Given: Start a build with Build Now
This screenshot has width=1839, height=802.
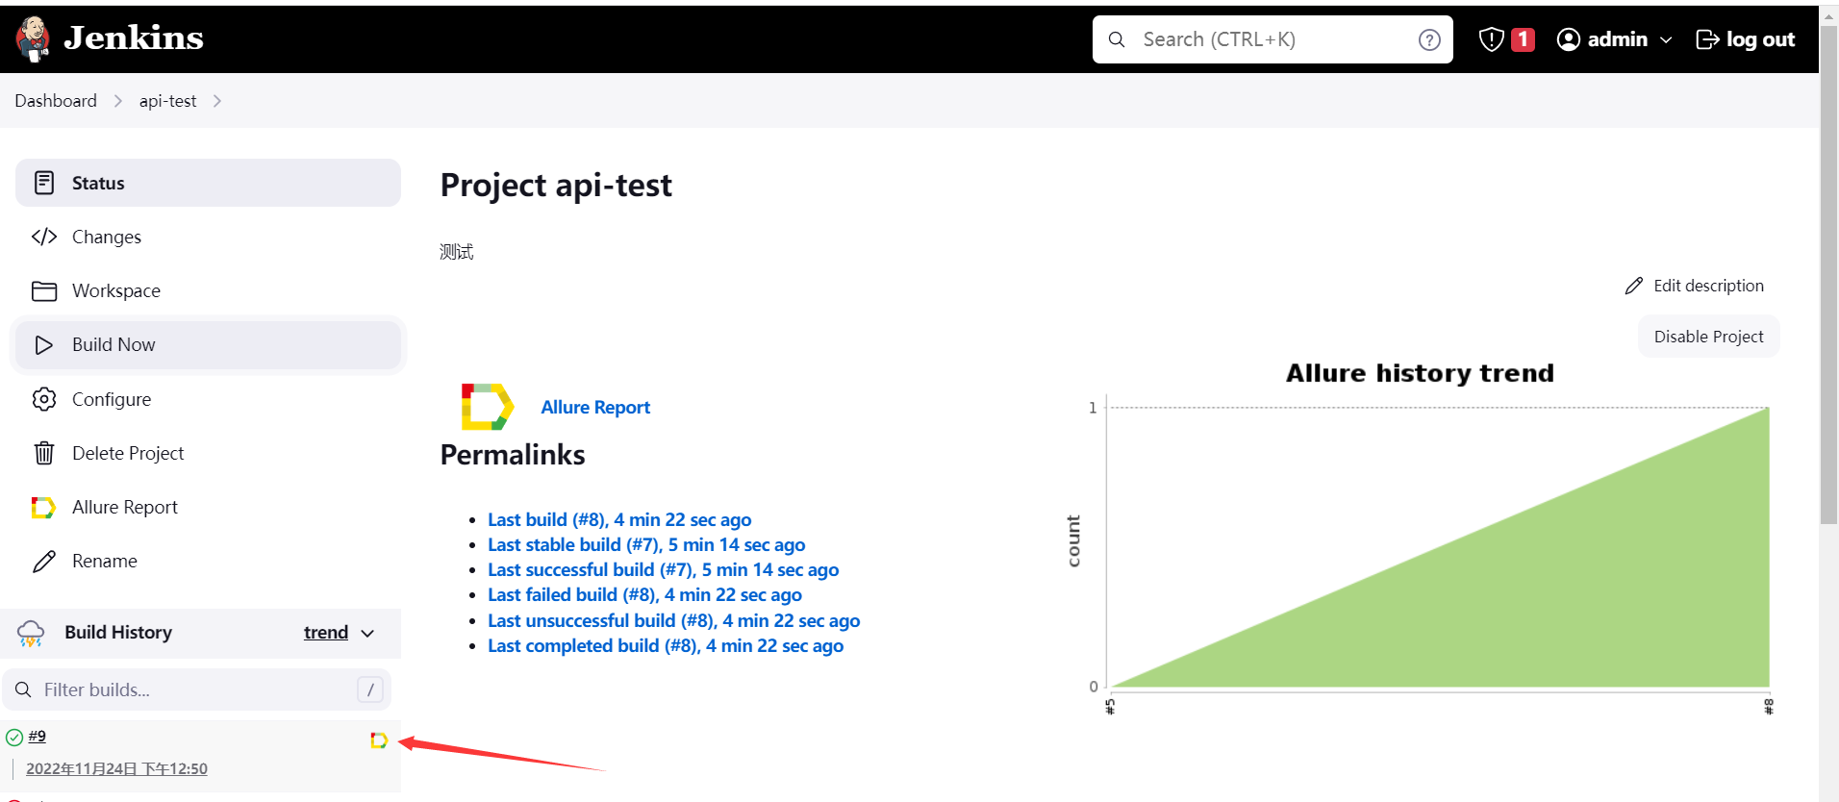Looking at the screenshot, I should click(x=113, y=344).
